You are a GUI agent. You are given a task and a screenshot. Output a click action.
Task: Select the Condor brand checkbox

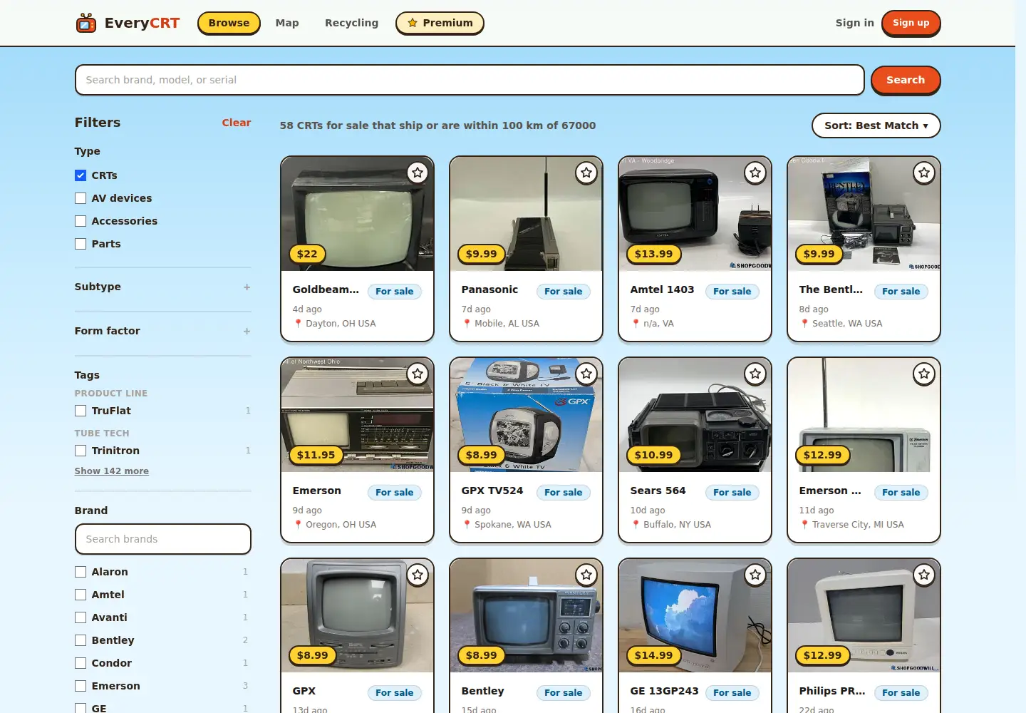81,663
